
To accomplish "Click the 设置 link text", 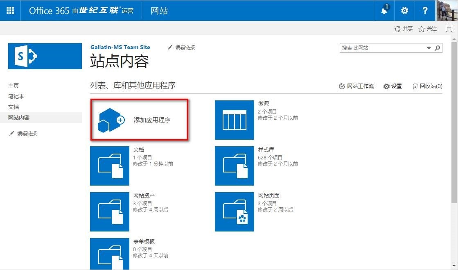I will click(x=397, y=86).
